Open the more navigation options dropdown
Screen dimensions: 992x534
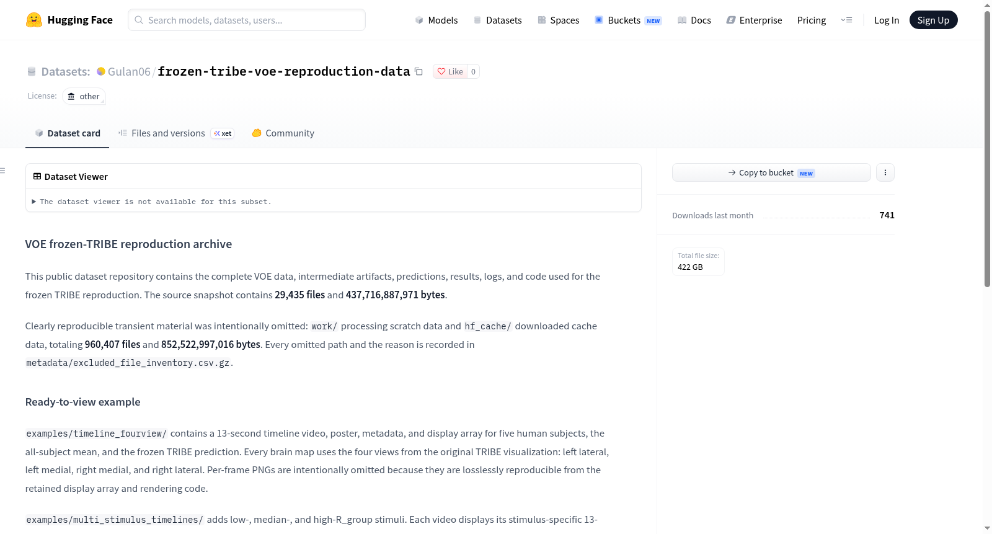pyautogui.click(x=846, y=20)
